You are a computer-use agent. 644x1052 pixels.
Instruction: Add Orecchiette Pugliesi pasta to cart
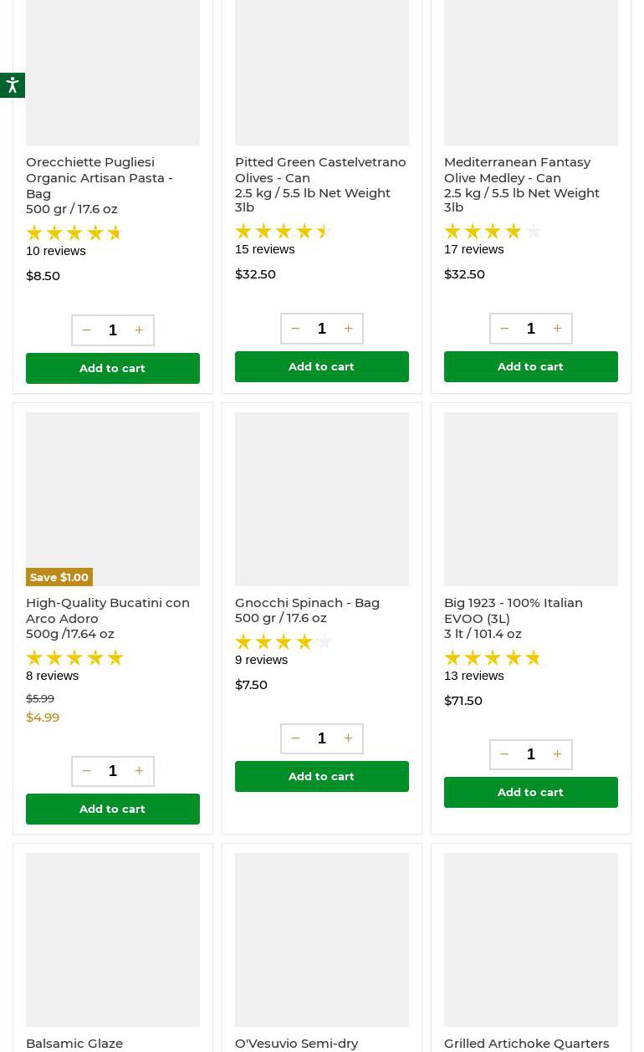[x=112, y=368]
